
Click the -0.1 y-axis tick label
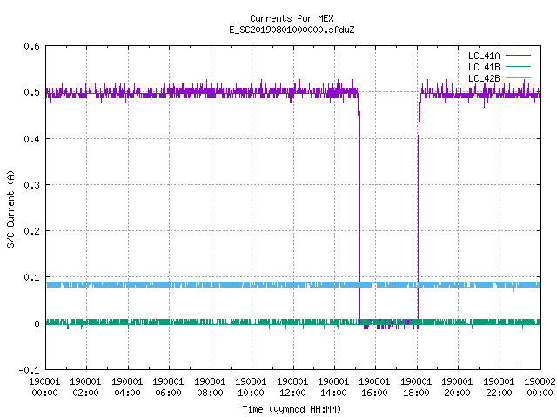tap(29, 370)
